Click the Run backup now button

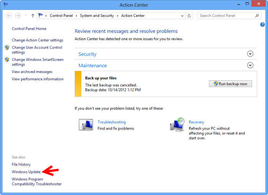point(230,84)
